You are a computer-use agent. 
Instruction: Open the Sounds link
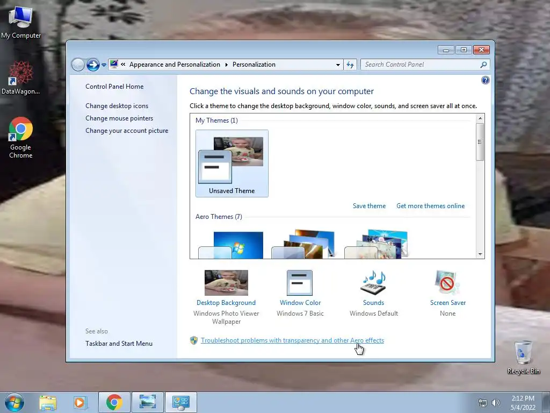tap(374, 303)
